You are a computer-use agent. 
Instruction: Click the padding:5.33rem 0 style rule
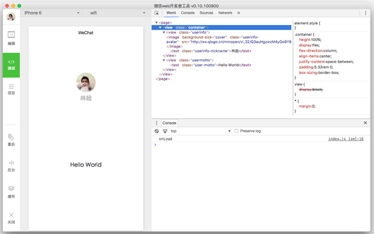click(316, 67)
